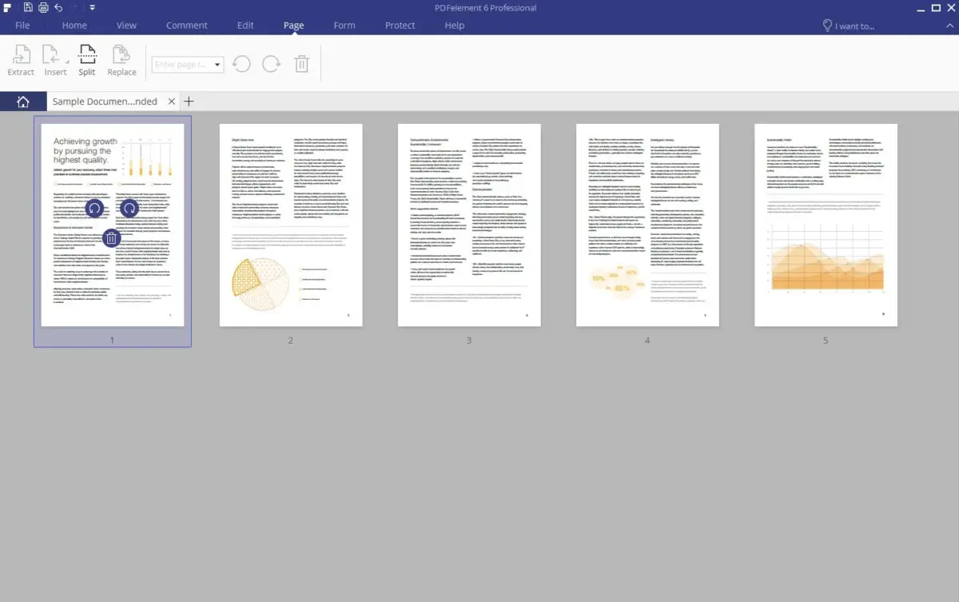Click the lightbulb icon beside 'I want to...'
The image size is (959, 602).
tap(827, 26)
